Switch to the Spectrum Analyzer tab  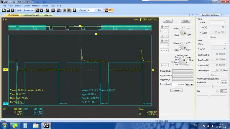coord(31,15)
